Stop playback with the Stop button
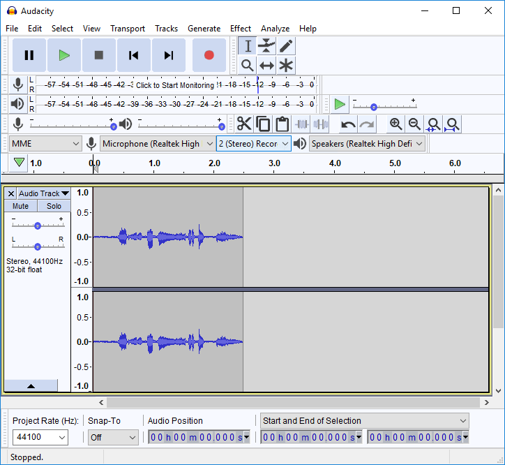 click(x=99, y=55)
